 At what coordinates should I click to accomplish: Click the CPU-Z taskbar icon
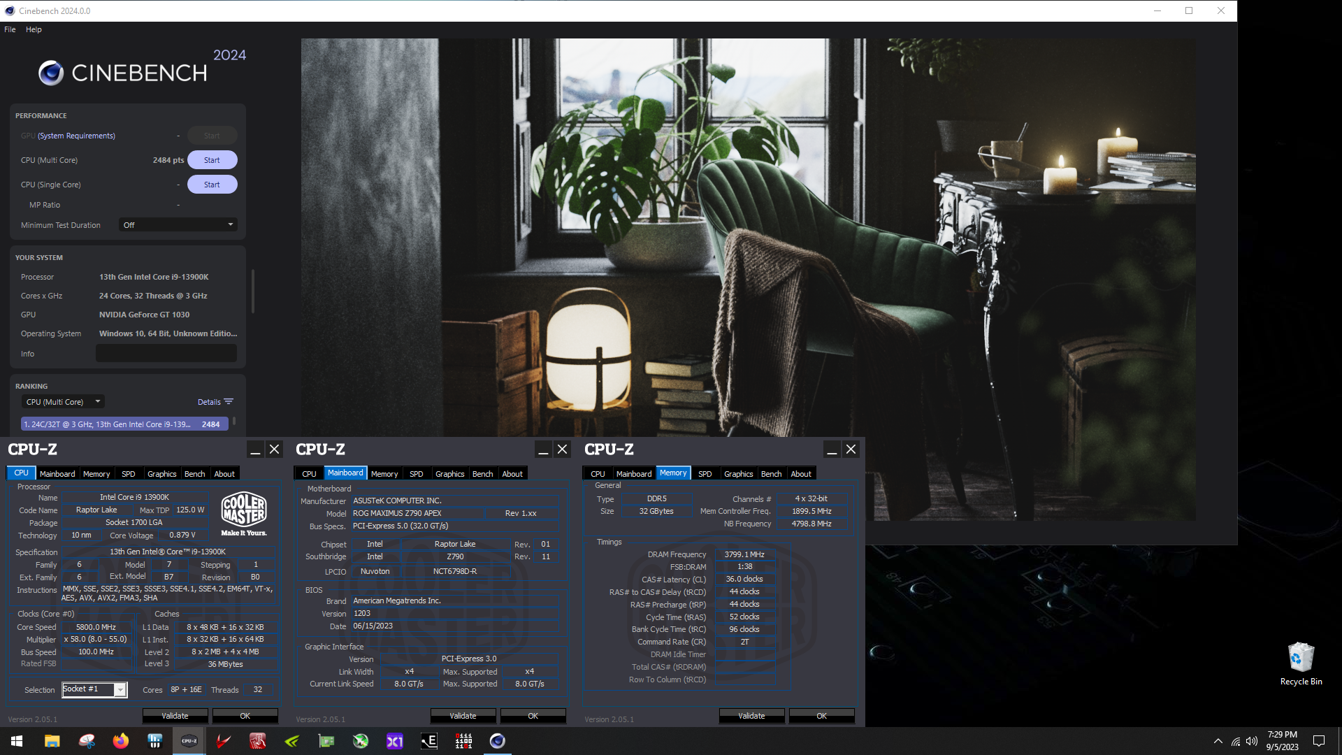(x=189, y=741)
